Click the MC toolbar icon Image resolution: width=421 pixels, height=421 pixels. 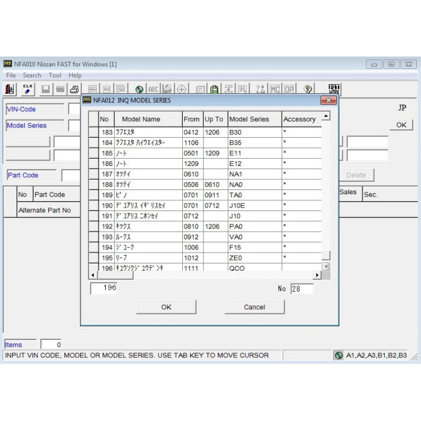(x=275, y=89)
